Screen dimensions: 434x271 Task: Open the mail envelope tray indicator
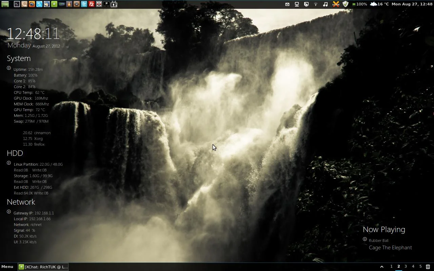(287, 4)
